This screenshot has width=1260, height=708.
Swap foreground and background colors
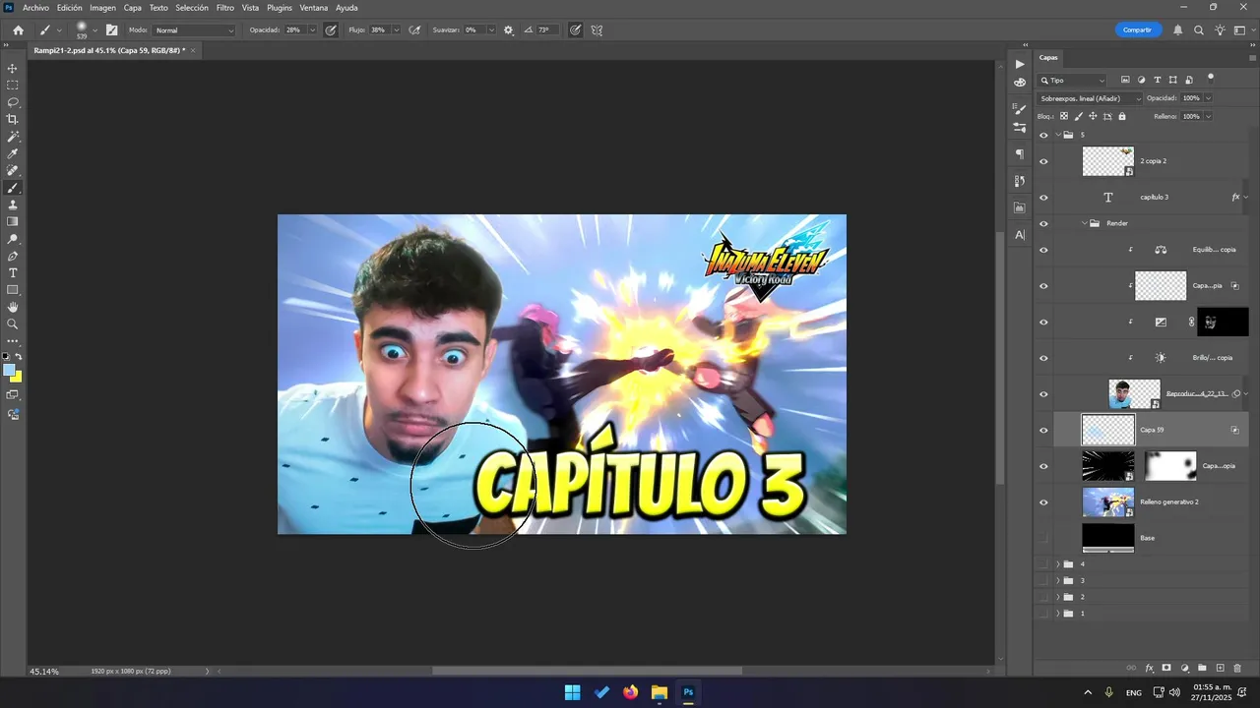18,356
